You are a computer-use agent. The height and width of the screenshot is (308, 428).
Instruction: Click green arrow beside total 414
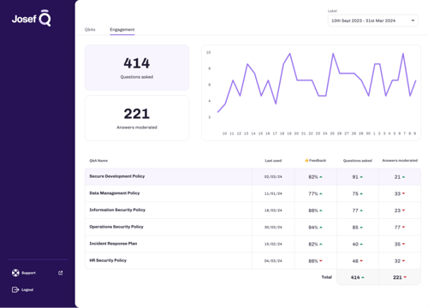coord(363,277)
